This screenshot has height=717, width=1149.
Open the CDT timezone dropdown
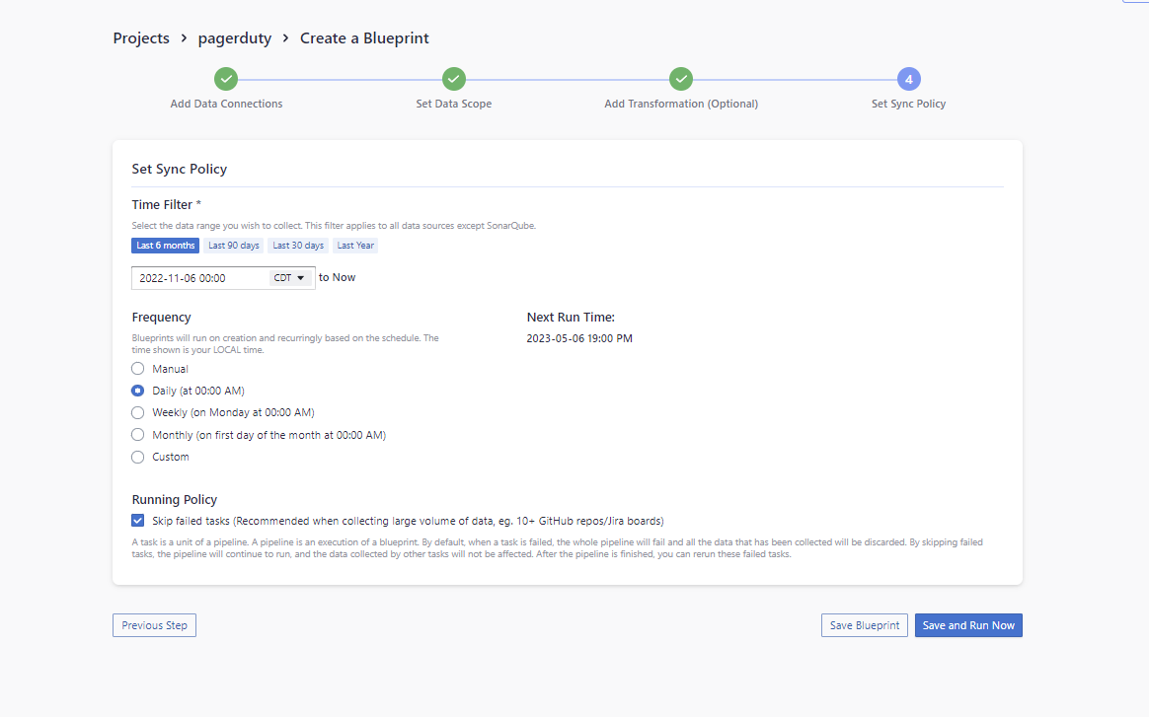[x=290, y=278]
